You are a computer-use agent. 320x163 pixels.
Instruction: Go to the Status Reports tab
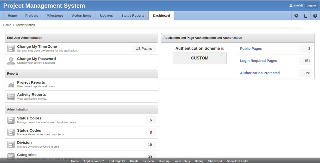pyautogui.click(x=133, y=16)
